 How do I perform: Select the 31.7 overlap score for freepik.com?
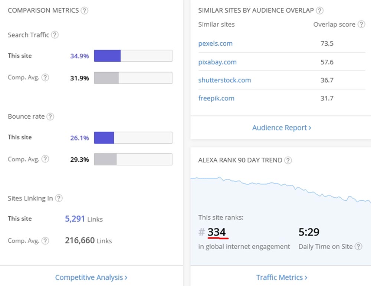(x=327, y=98)
